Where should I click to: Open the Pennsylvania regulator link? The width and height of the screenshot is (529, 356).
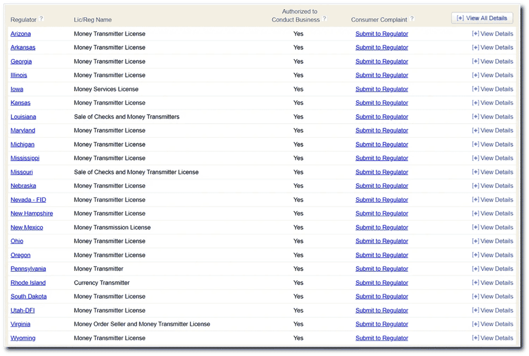coord(28,269)
